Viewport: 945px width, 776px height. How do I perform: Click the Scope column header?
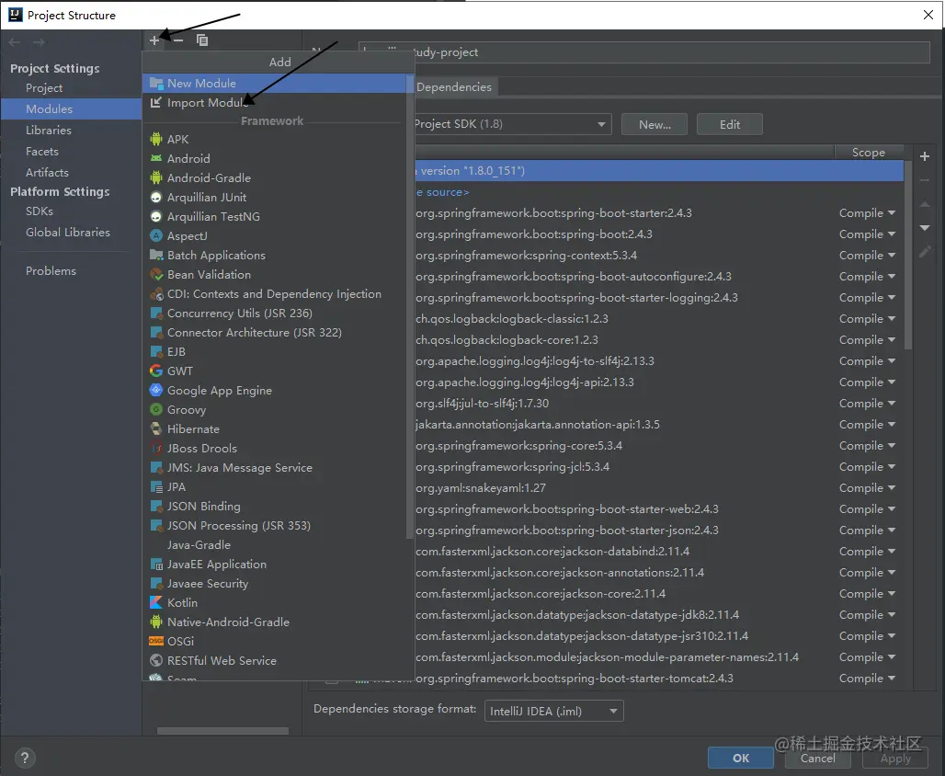869,153
